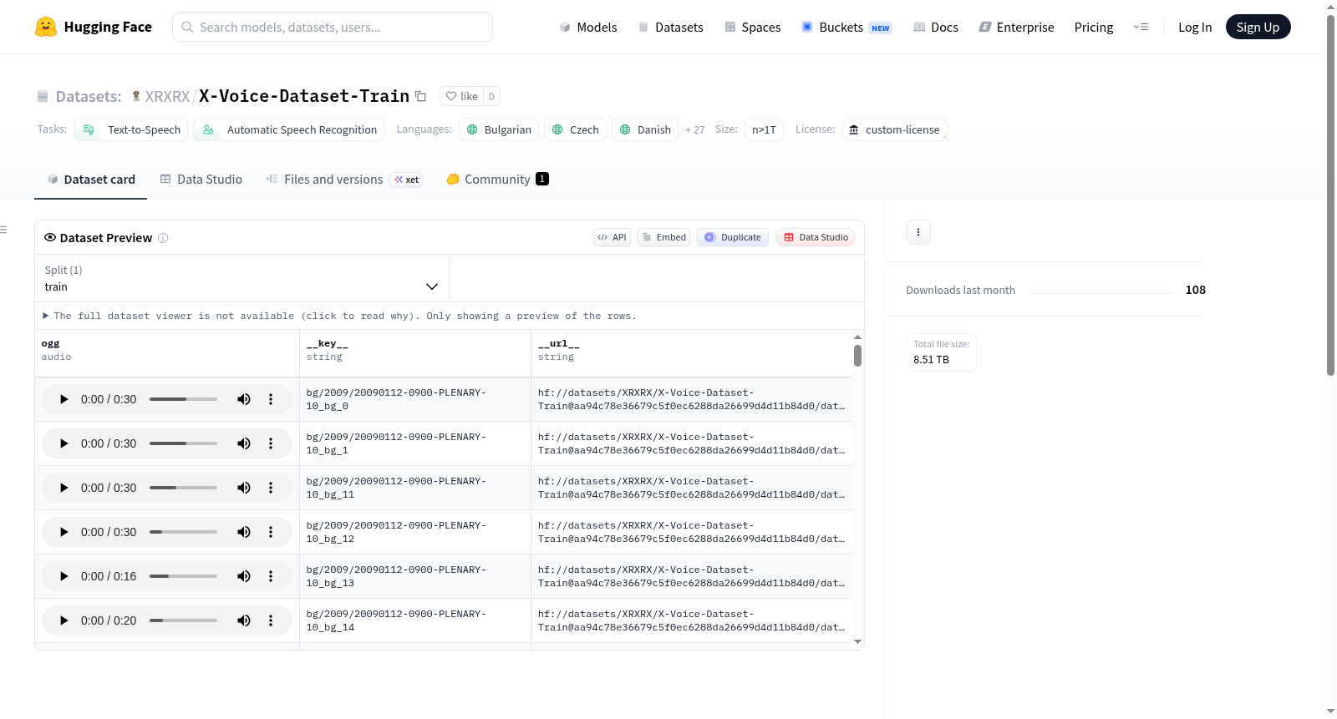The image size is (1337, 719).
Task: Click the info icon beside Dataset Preview
Action: (x=163, y=238)
